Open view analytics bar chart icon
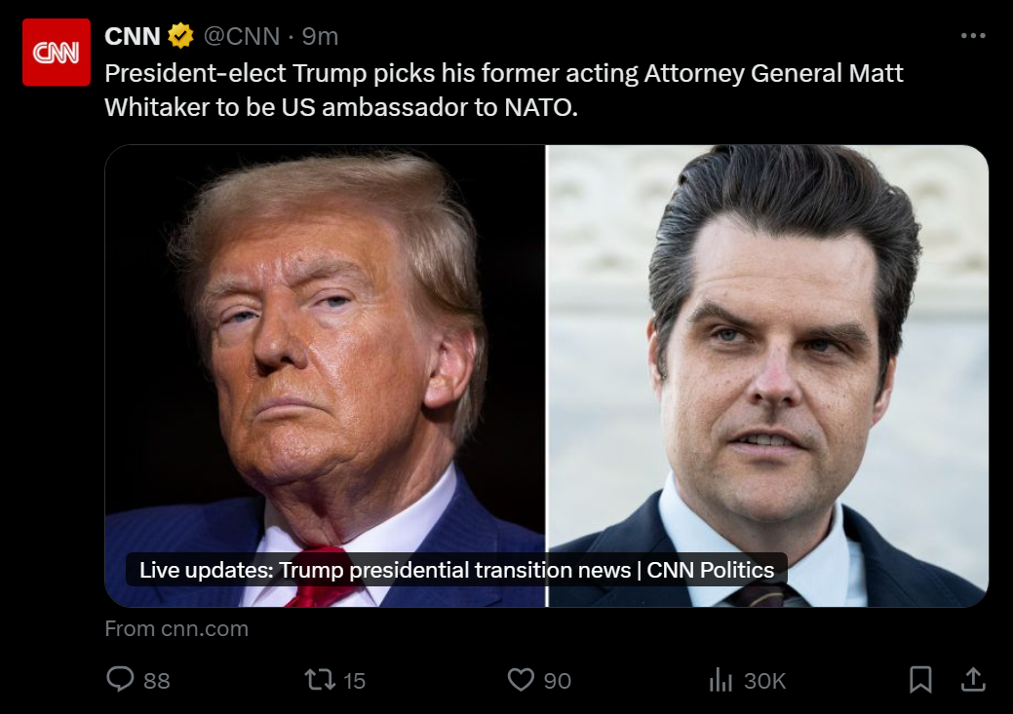The height and width of the screenshot is (714, 1013). pyautogui.click(x=721, y=679)
